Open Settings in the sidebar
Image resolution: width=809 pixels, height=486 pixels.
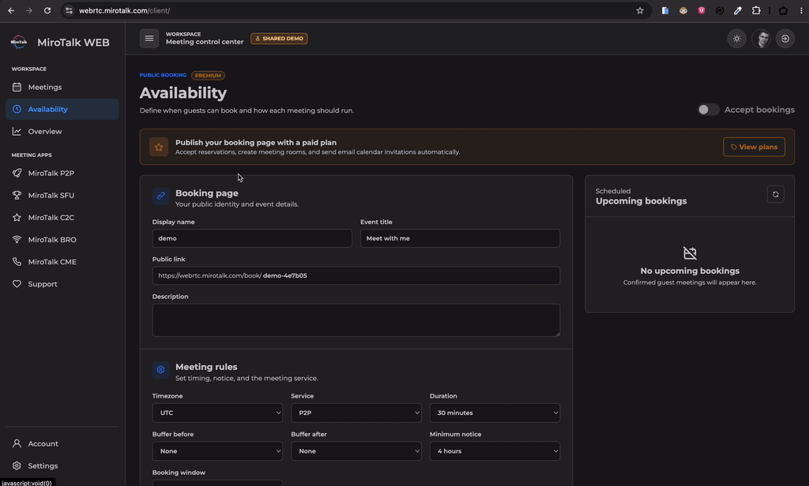[62, 466]
